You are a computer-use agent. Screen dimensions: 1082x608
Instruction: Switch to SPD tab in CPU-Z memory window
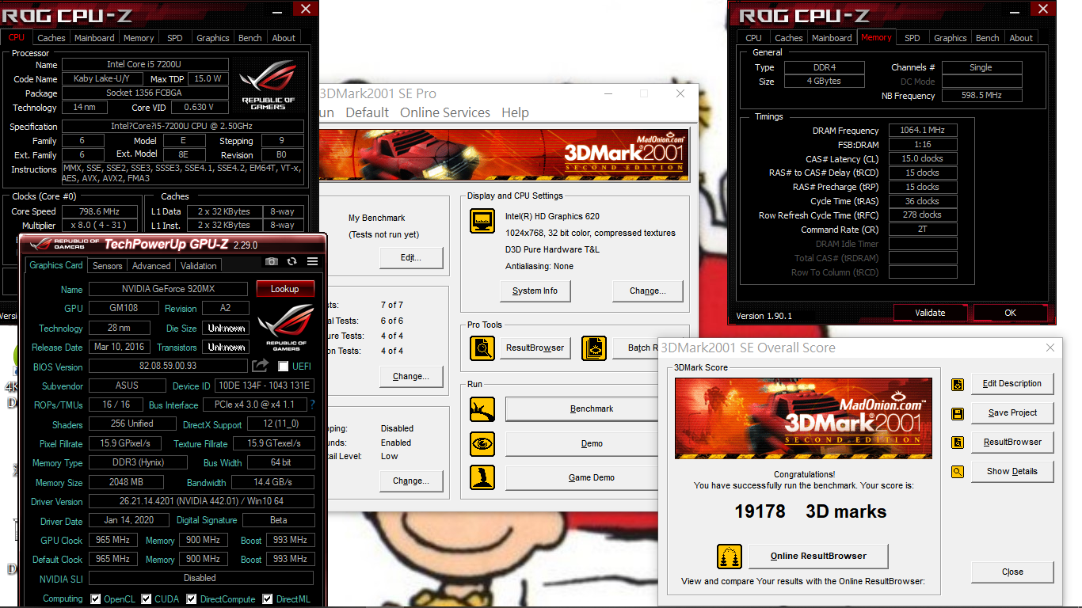point(912,38)
